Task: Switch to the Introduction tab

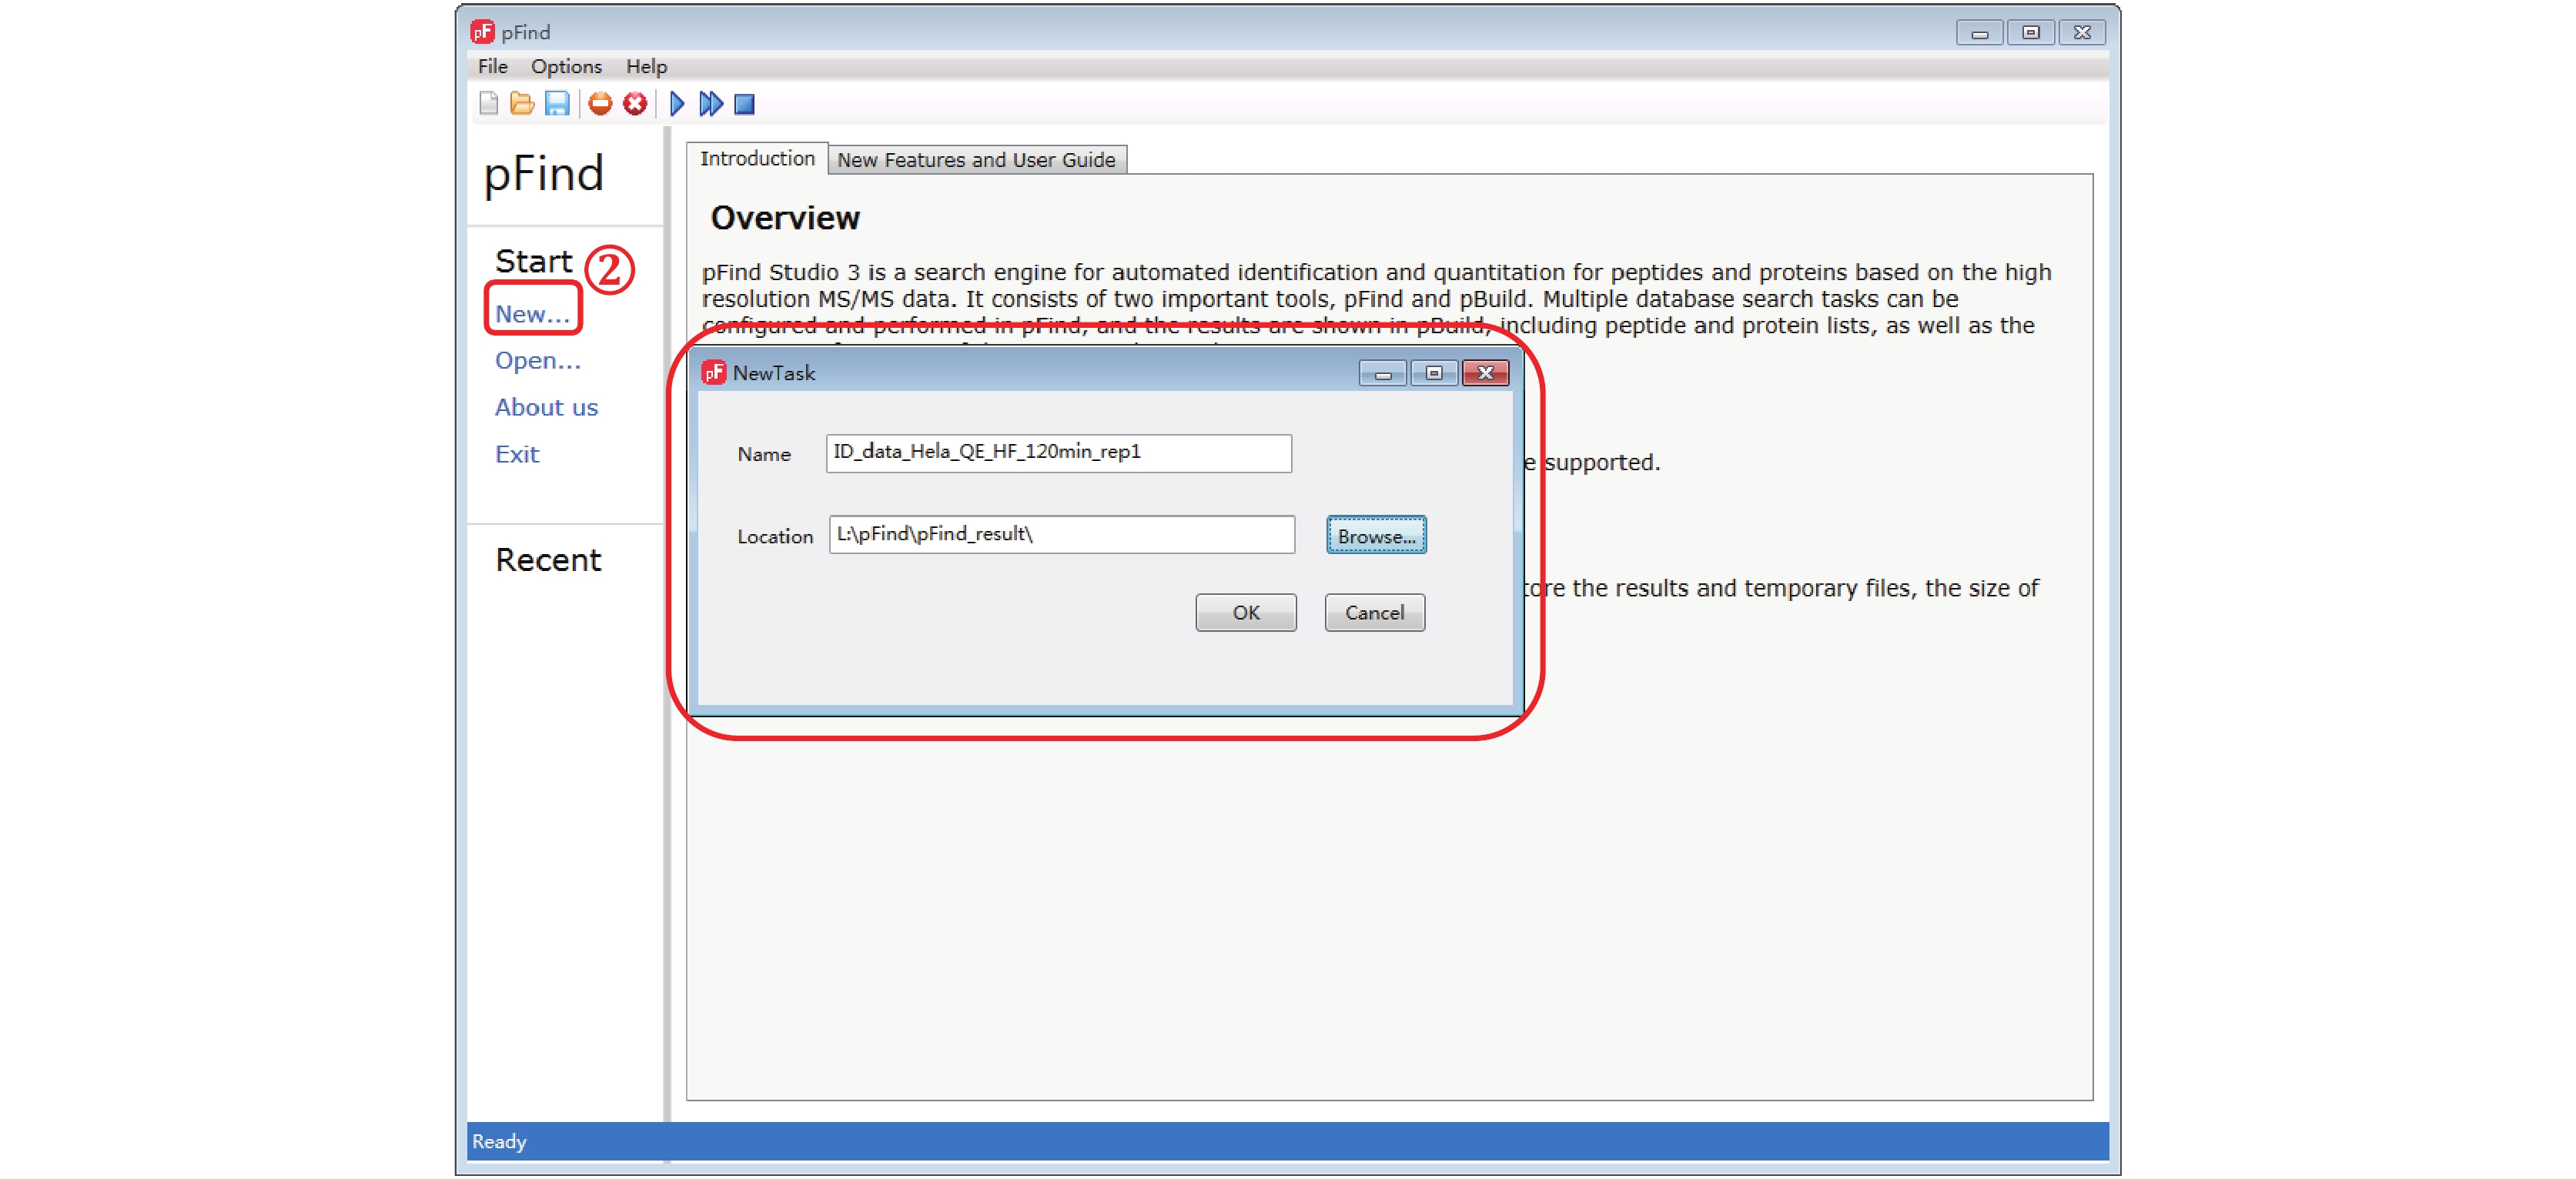Action: click(x=757, y=159)
